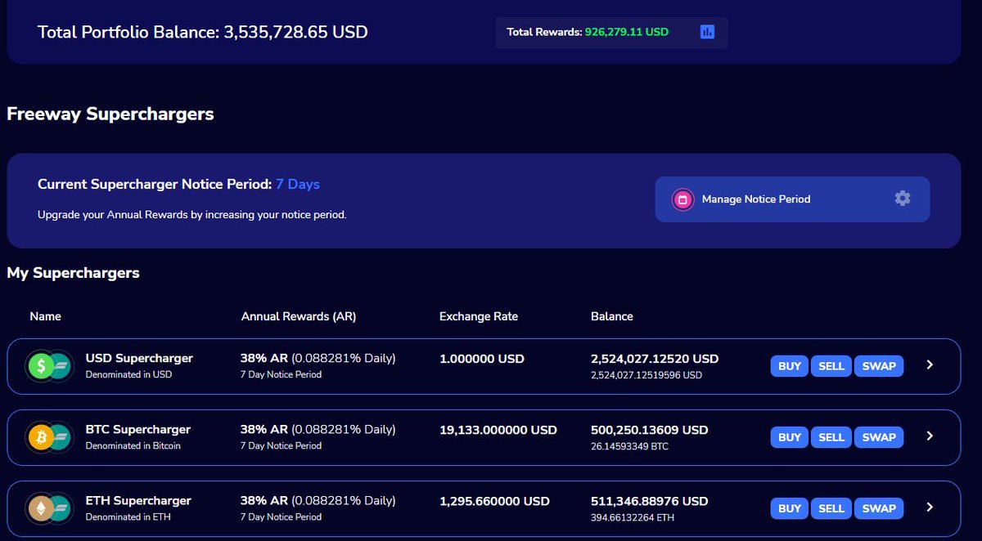
Task: Sell BTC Supercharger
Action: 831,437
